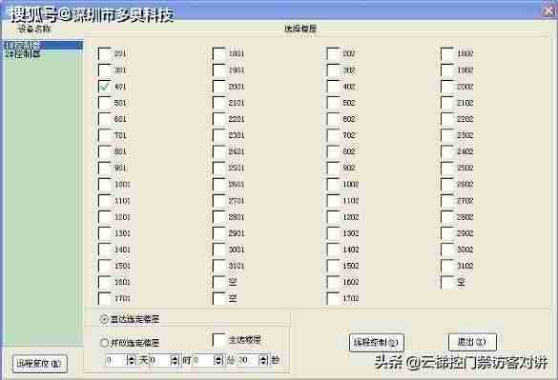Select the highlighted first device row

43,45
